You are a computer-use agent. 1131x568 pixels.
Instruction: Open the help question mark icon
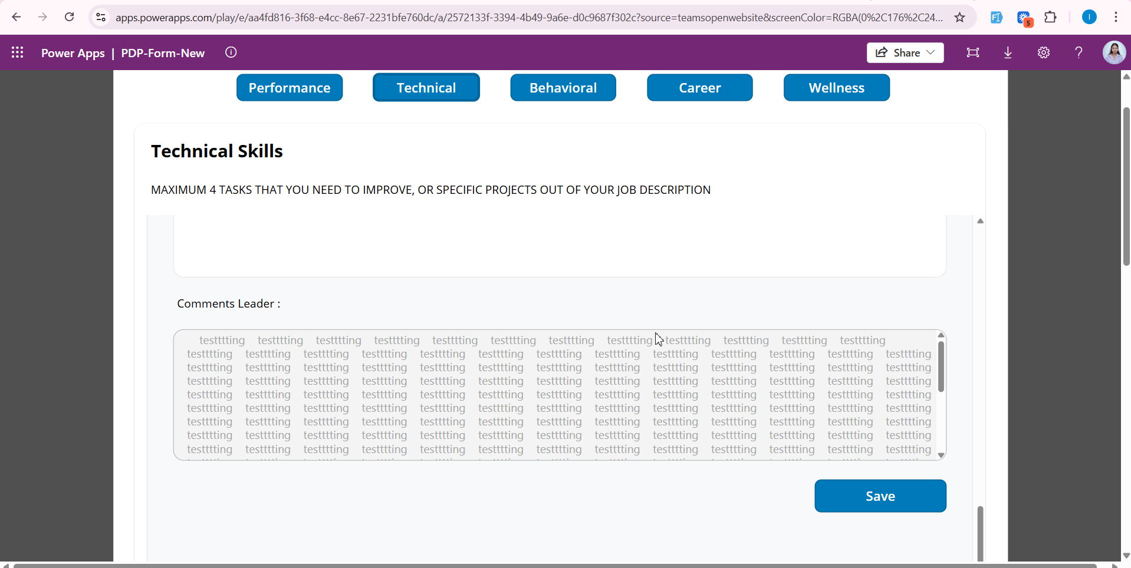pos(1079,52)
